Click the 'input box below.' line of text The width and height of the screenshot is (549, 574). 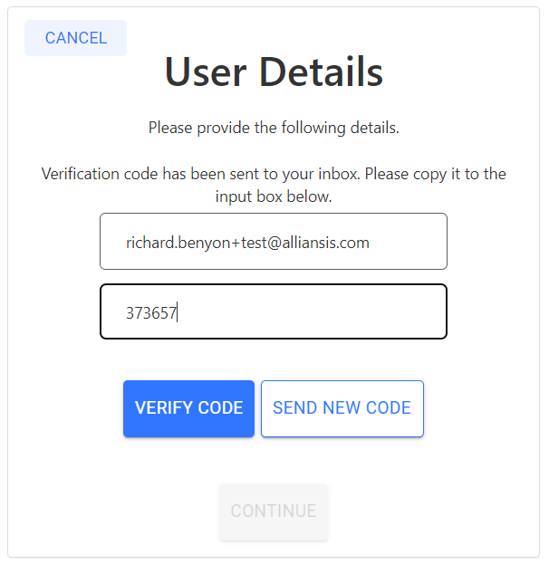(x=274, y=197)
